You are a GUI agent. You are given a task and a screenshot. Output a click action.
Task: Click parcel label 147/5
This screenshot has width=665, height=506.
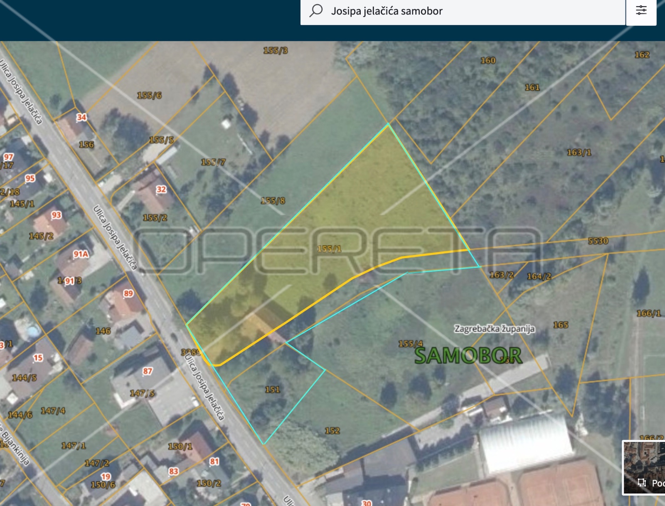(142, 393)
